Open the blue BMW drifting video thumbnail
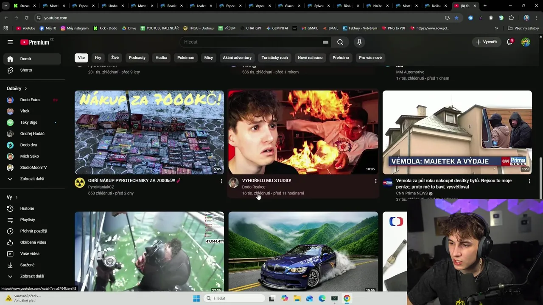Screen dimensions: 543x305 tap(303, 252)
